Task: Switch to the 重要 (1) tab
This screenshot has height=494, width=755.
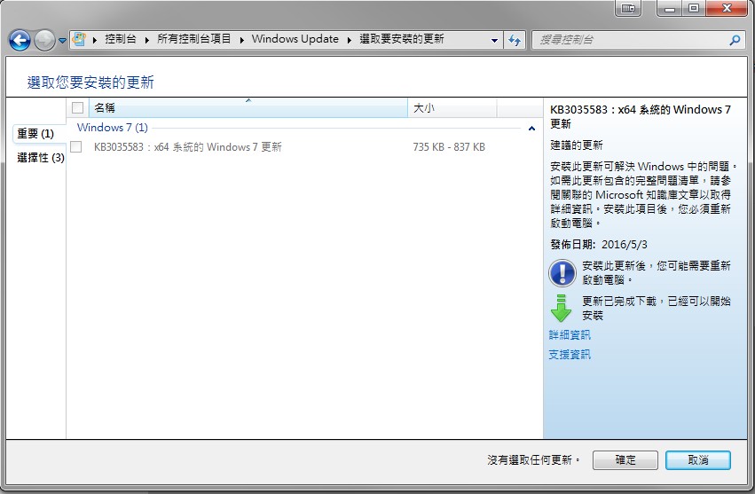Action: (35, 134)
